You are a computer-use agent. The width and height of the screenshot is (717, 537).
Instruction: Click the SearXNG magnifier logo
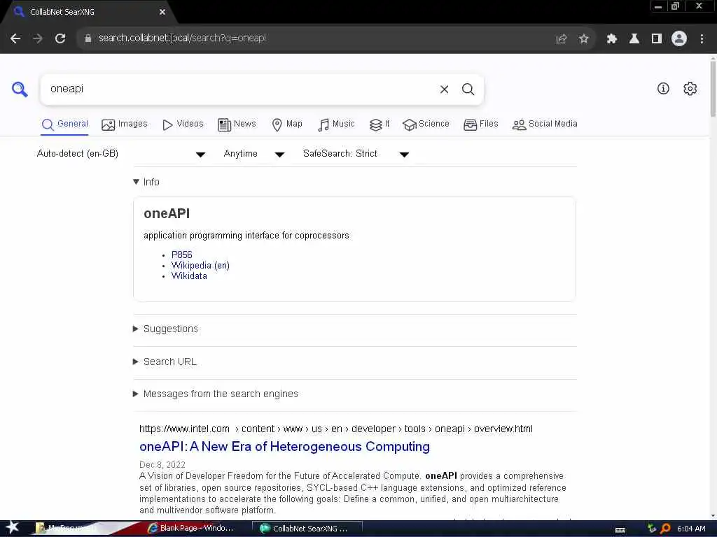point(20,89)
